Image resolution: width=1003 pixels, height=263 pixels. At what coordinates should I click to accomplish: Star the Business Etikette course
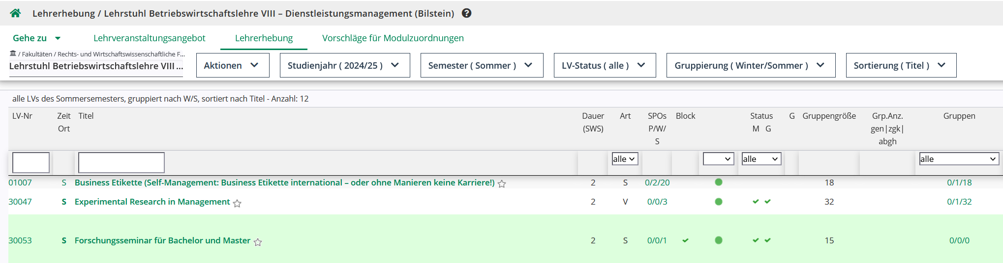coord(502,184)
